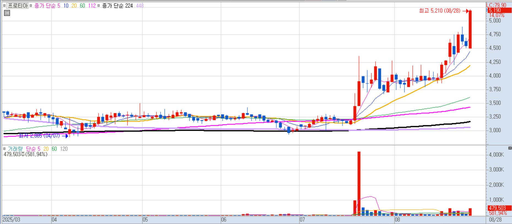The image size is (512, 224).
Task: Click the 04 month axis label
Action: [54, 220]
